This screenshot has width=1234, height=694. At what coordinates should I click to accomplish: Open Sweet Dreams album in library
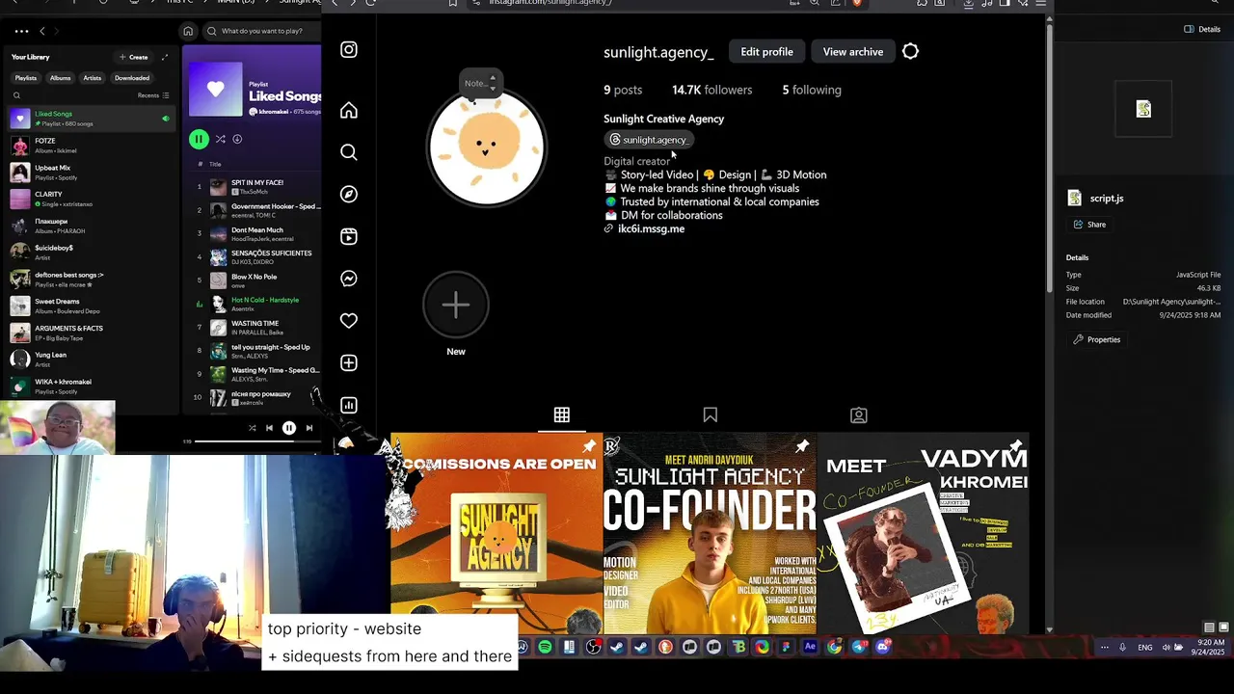(90, 306)
